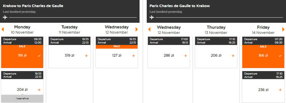Add Thursday 206 zł return flight
The image size is (286, 103).
coord(233,56)
